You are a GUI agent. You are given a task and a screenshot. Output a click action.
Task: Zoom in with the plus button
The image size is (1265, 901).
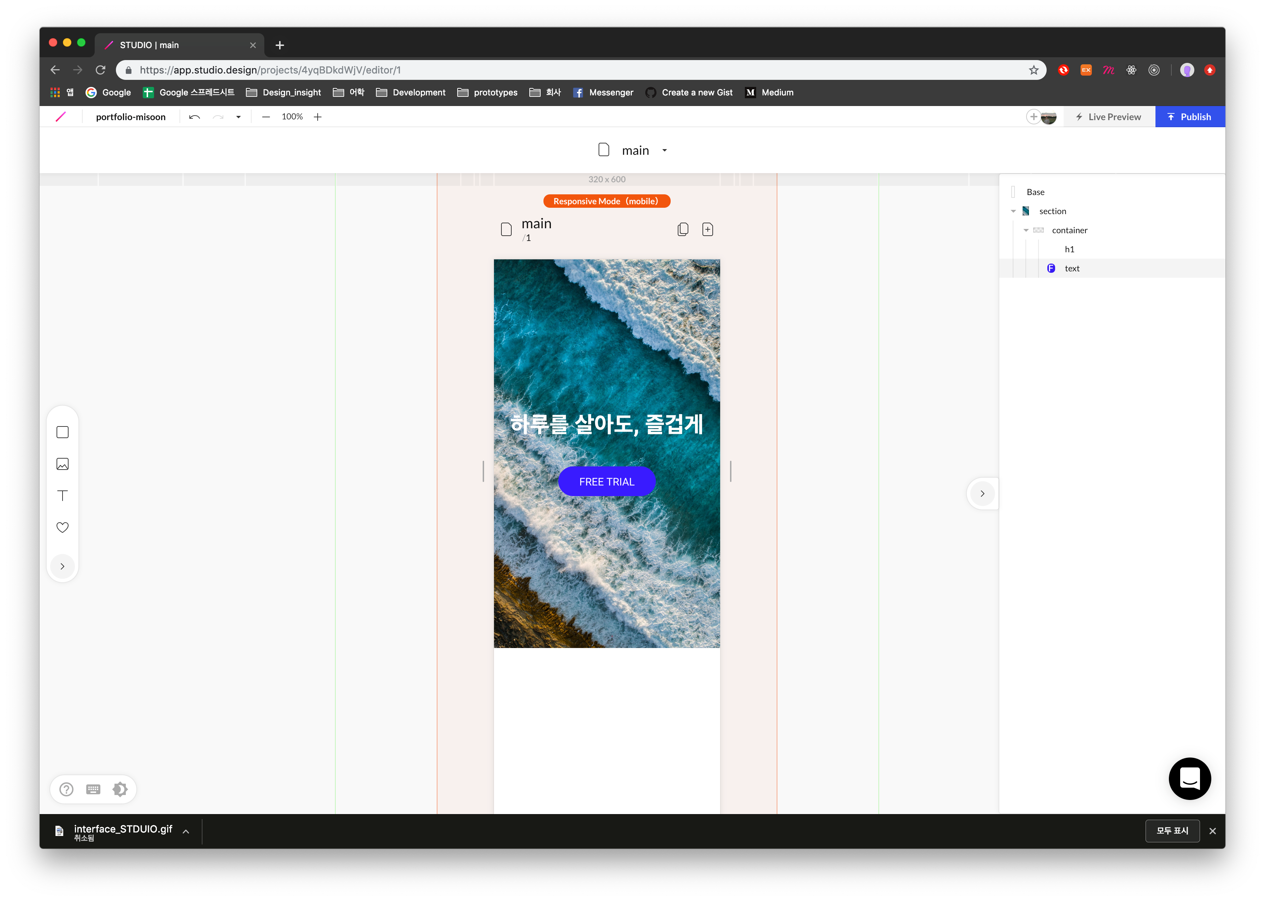point(317,117)
